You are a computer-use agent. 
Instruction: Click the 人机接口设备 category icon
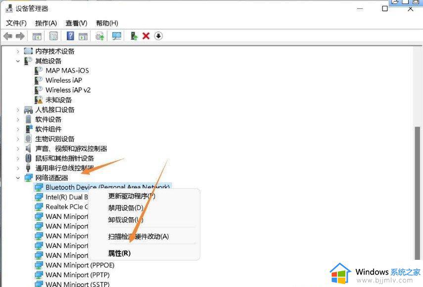28,110
